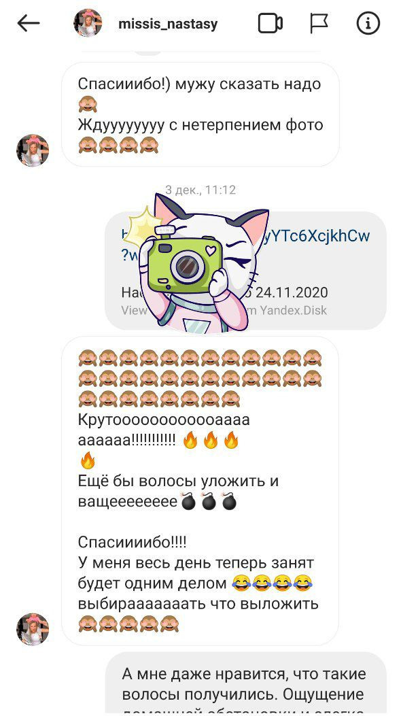This screenshot has width=401, height=716.
Task: Select the 'Спасиииибо!) мужу сказать надо' message bubble
Action: point(201,115)
